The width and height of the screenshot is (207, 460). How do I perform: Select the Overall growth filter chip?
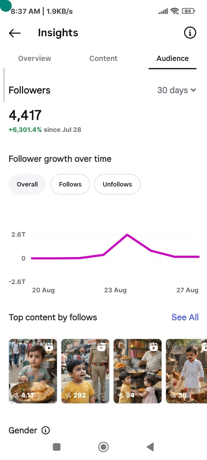27,184
